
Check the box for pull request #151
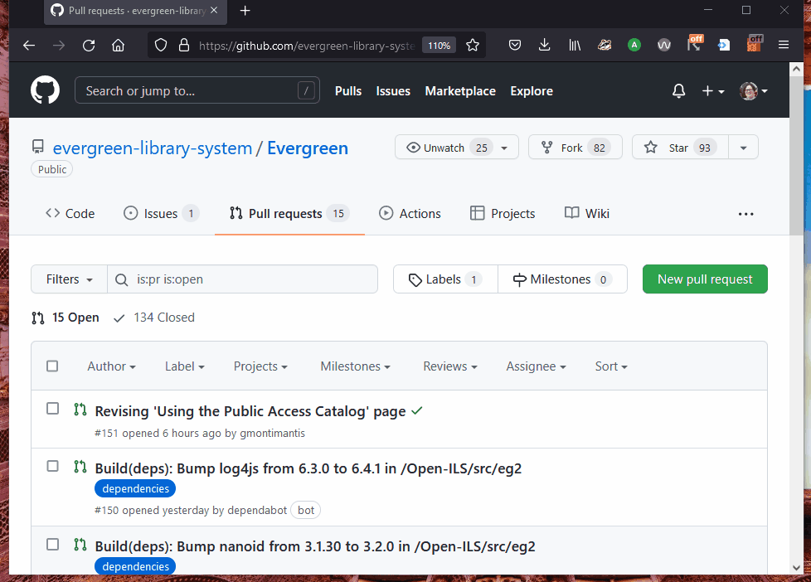point(52,409)
